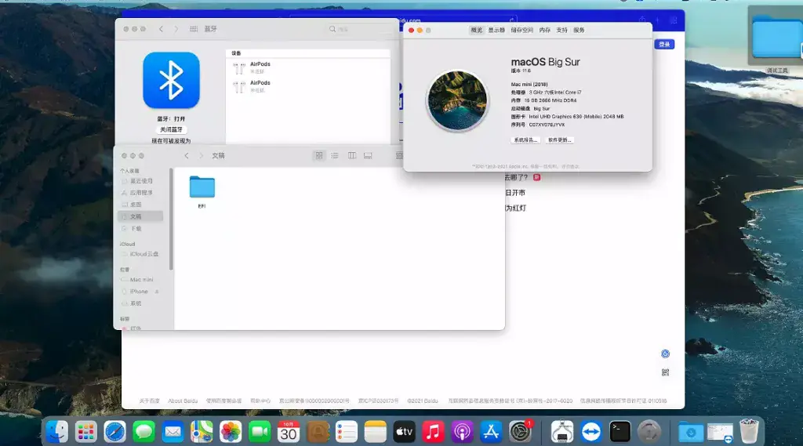
Task: Open Launchpad from the Dock
Action: (85, 432)
